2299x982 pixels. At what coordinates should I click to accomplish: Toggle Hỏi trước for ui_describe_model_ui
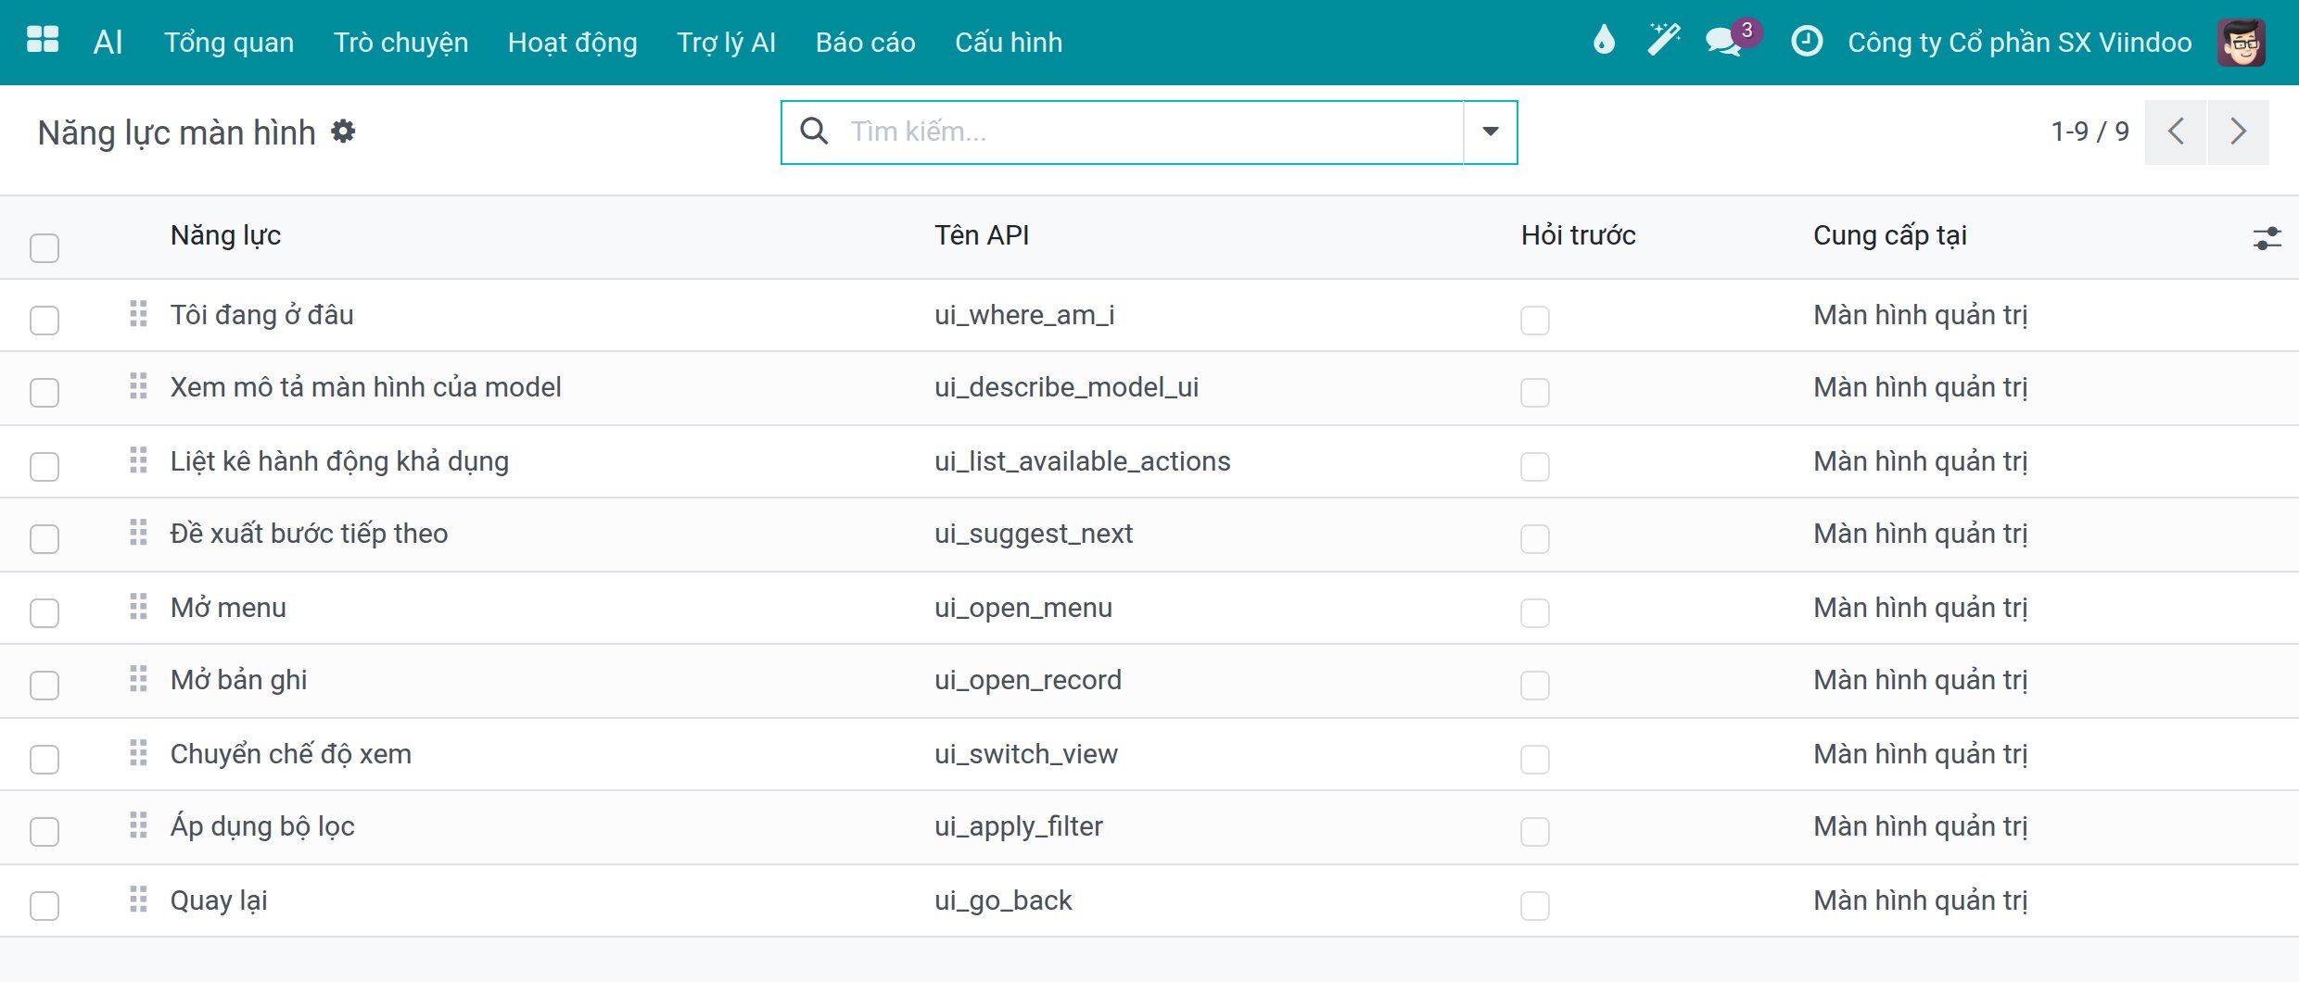click(1535, 393)
